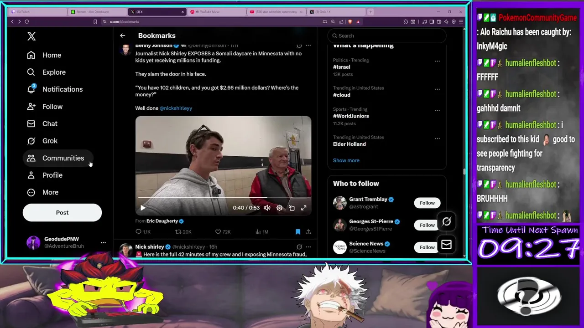Viewport: 584px width, 328px height.
Task: Click the Bookmarks back arrow
Action: pos(122,36)
